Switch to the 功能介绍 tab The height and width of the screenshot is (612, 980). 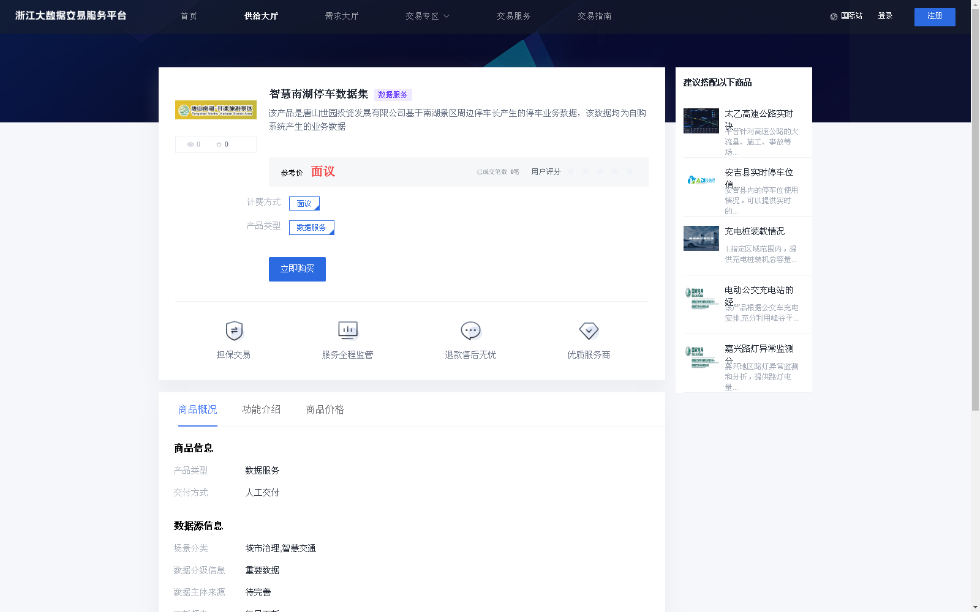262,409
